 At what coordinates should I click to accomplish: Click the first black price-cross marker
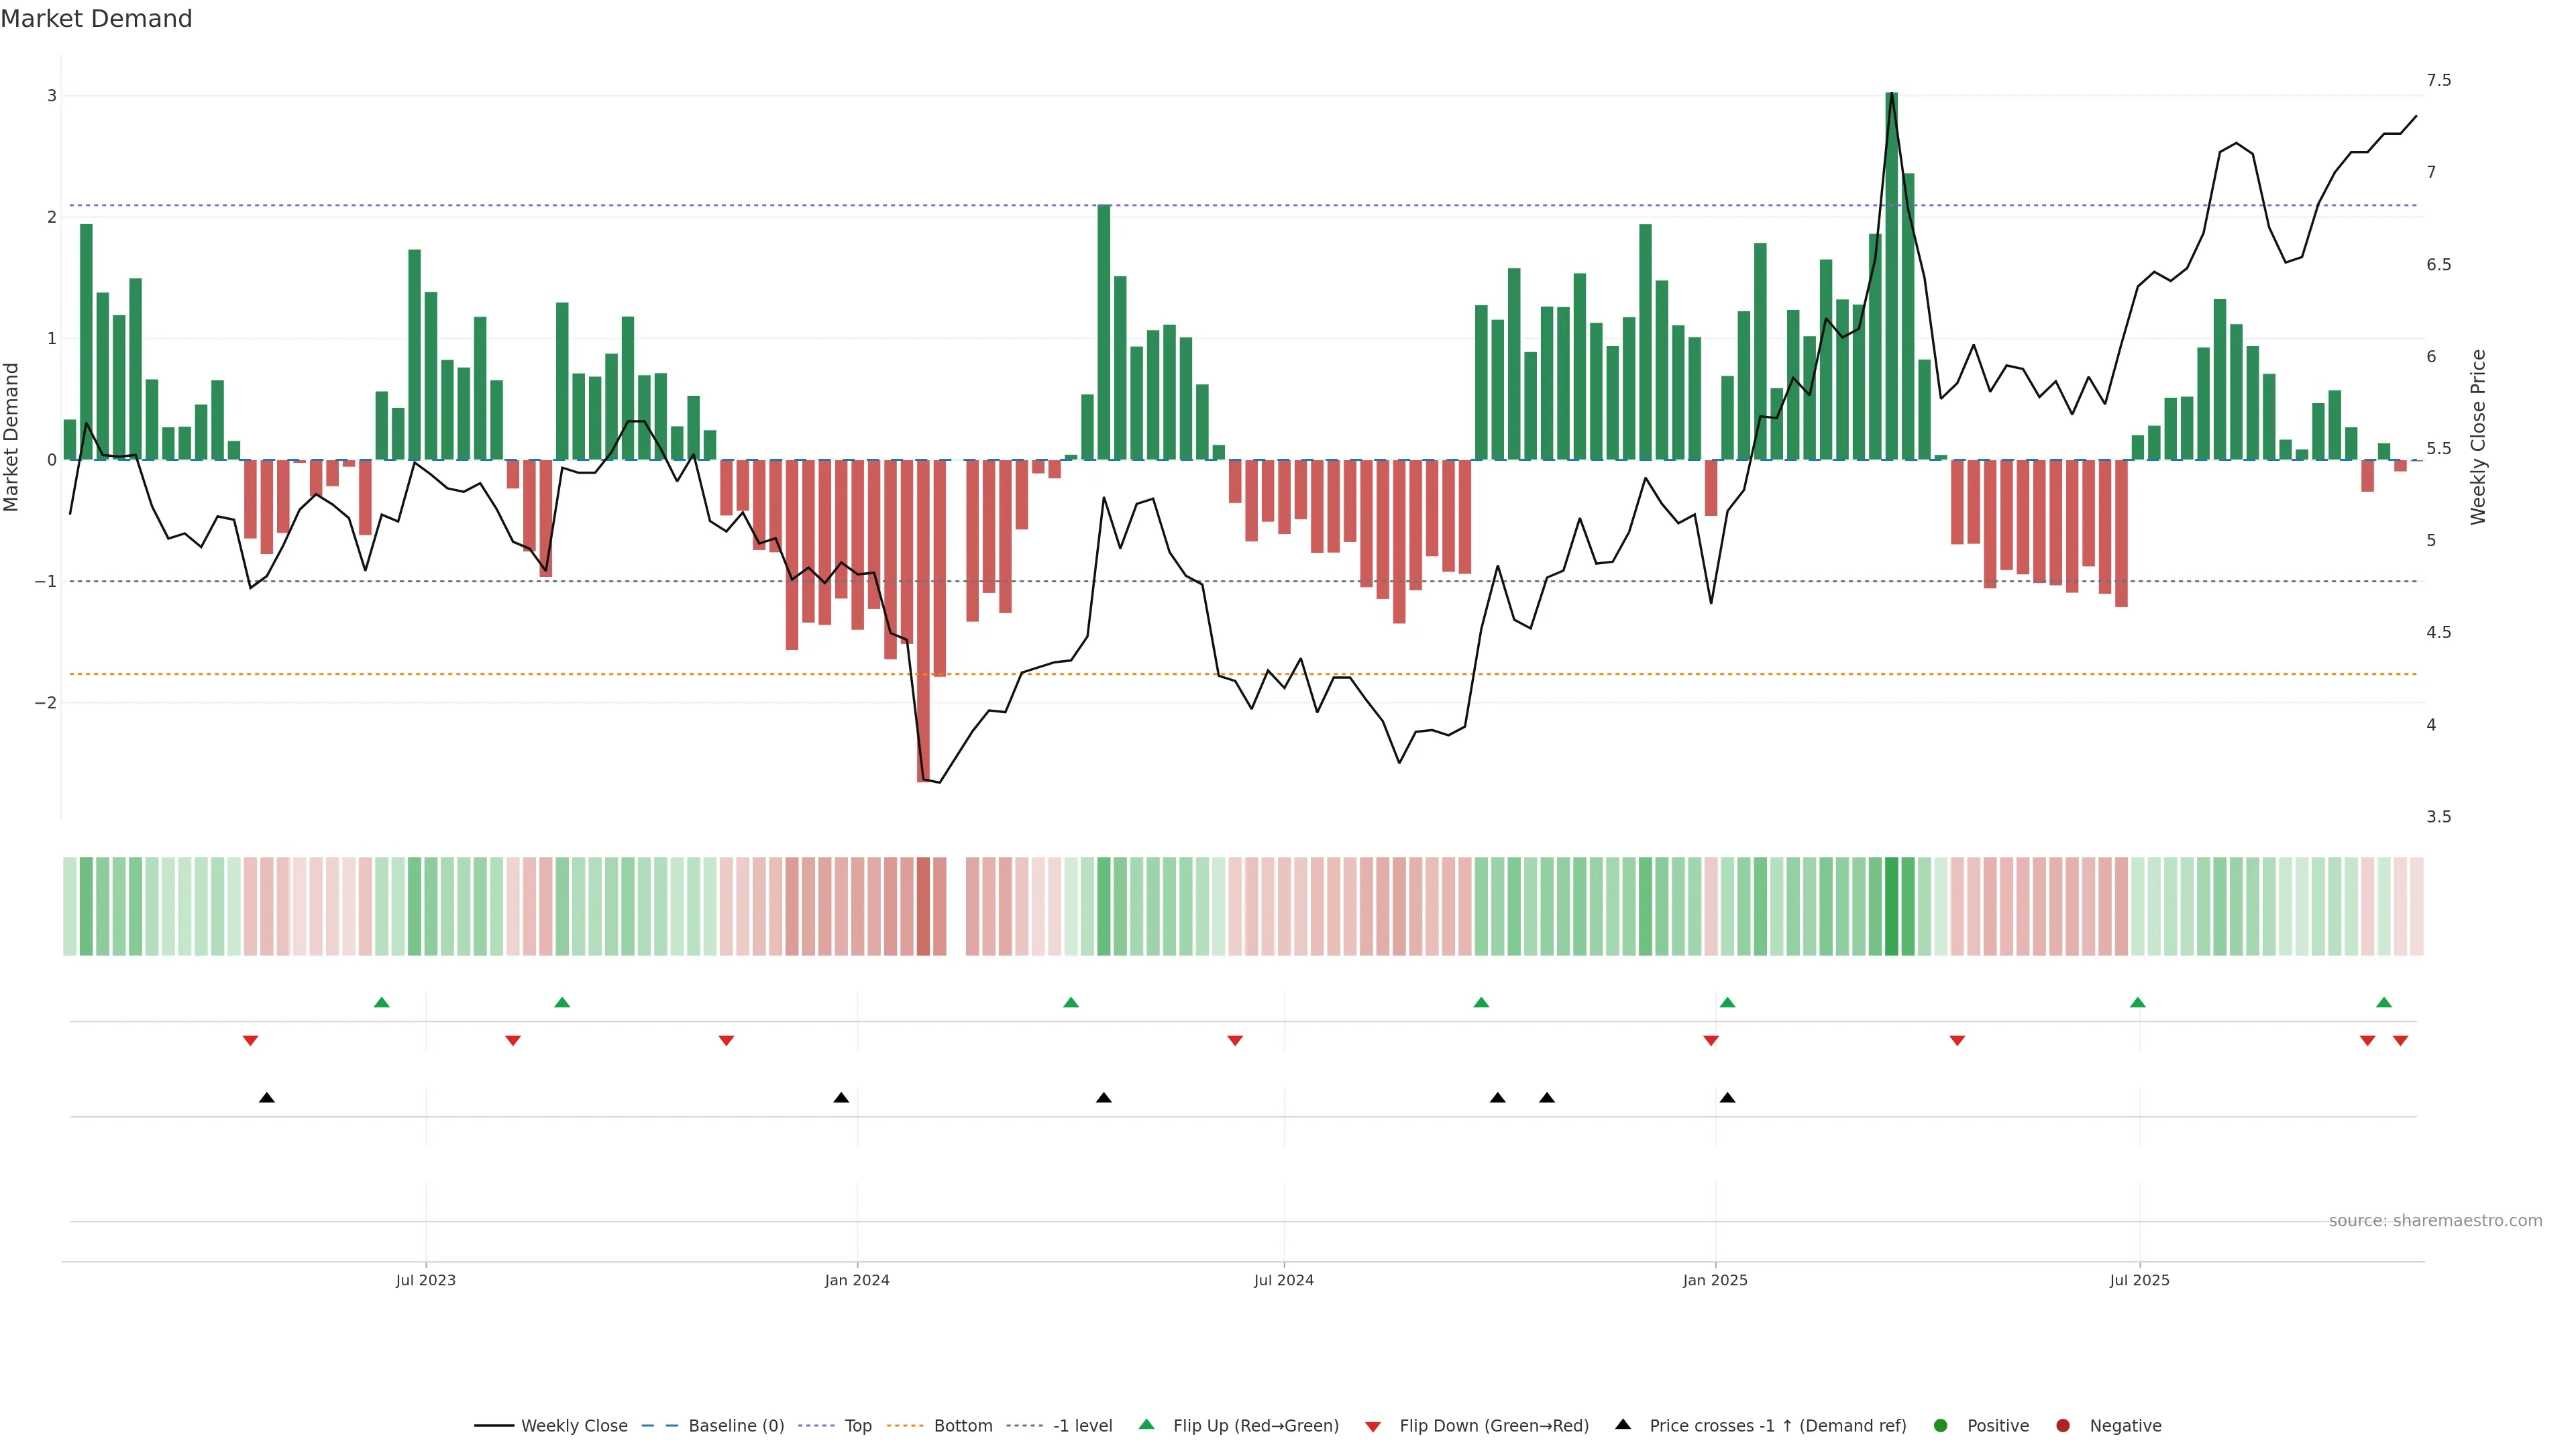(x=266, y=1098)
